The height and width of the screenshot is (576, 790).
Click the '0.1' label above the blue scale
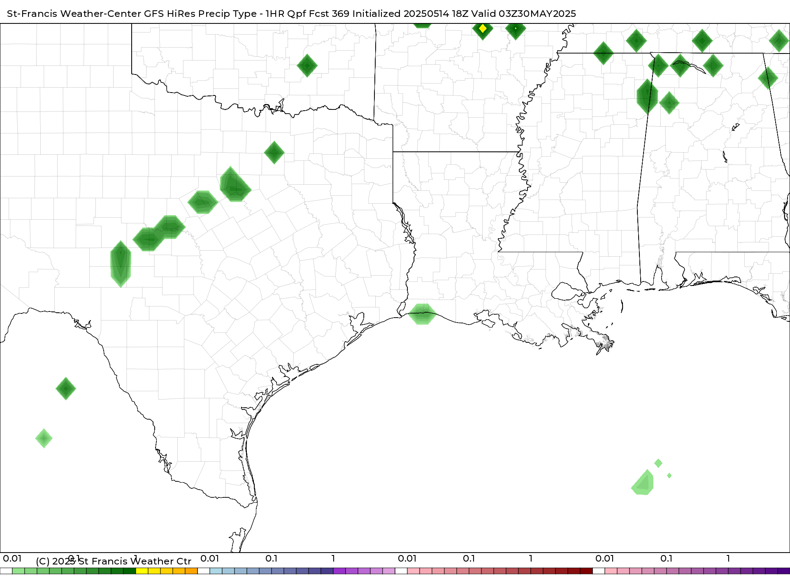[x=272, y=558]
